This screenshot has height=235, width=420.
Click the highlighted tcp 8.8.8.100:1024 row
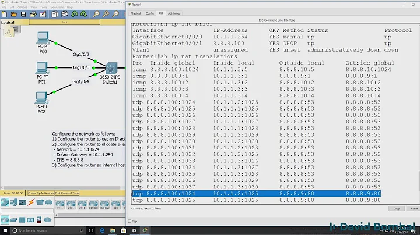[x=256, y=193]
